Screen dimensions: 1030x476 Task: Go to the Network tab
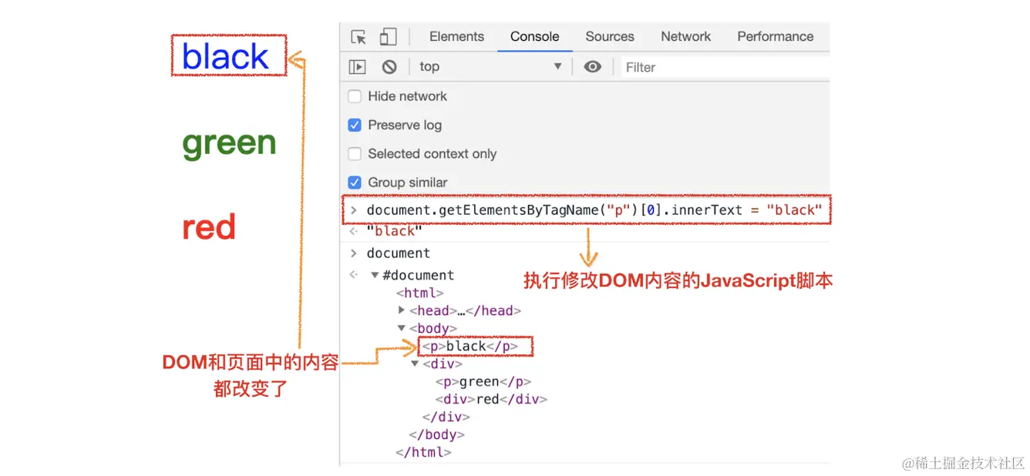[685, 36]
